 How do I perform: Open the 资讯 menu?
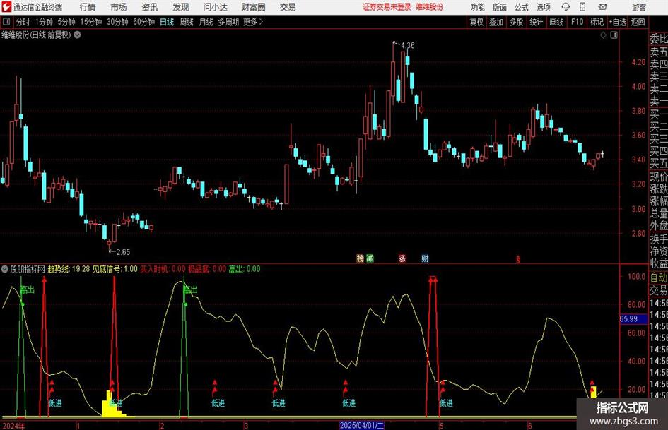(150, 7)
